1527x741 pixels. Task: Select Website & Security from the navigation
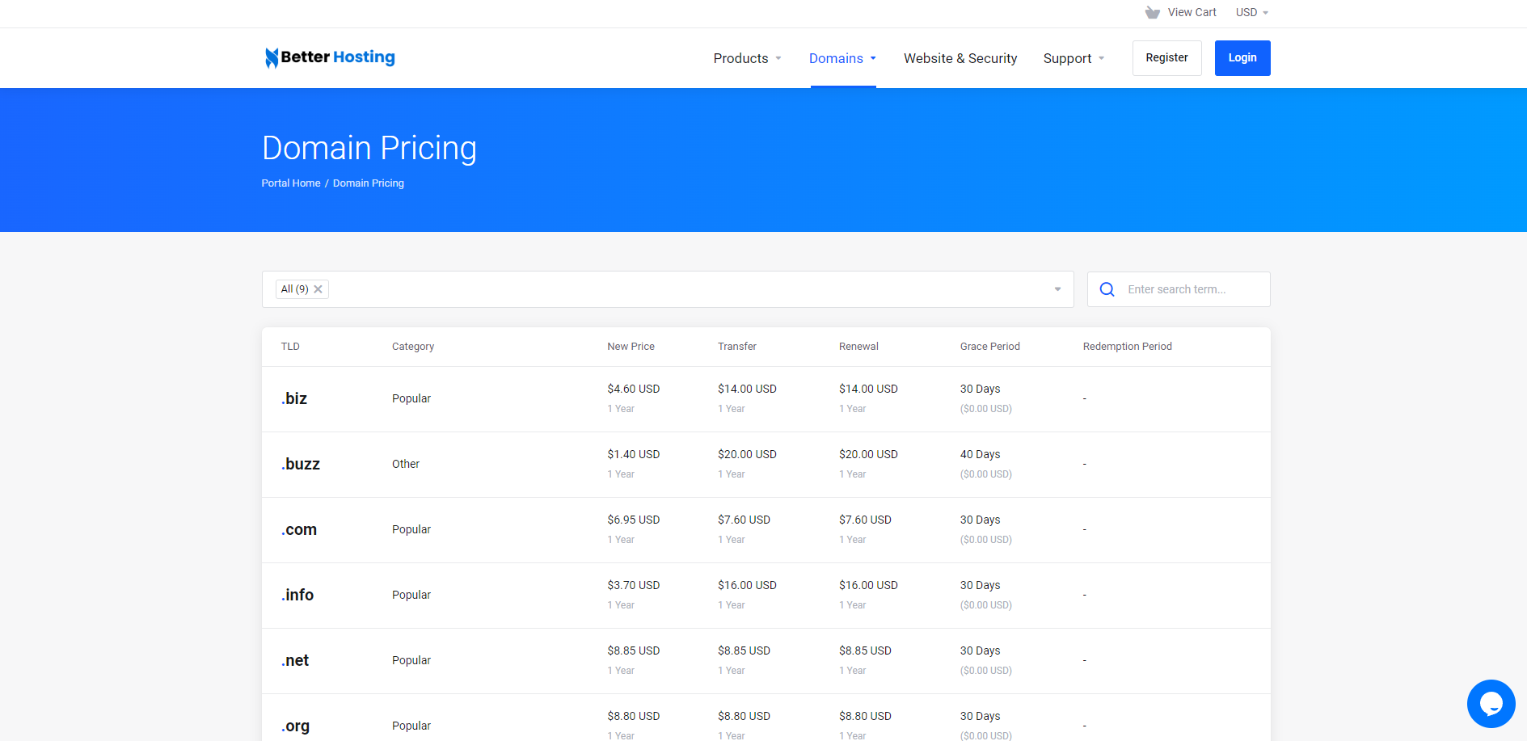[x=960, y=58]
